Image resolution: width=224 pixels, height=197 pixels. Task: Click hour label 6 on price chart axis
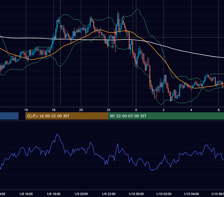point(219,110)
